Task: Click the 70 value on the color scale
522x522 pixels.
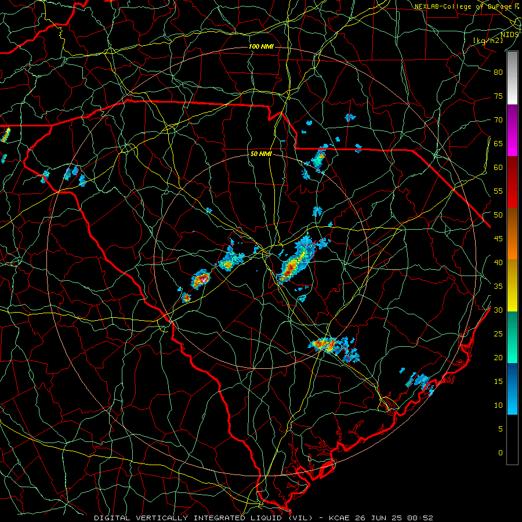Action: (498, 120)
